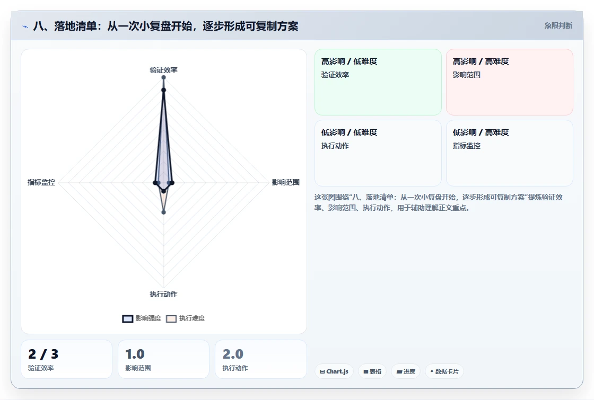
Task: Select the 数据卡片 tag chip
Action: coord(444,371)
